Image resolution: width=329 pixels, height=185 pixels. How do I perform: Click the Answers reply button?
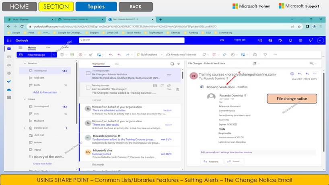211,161
